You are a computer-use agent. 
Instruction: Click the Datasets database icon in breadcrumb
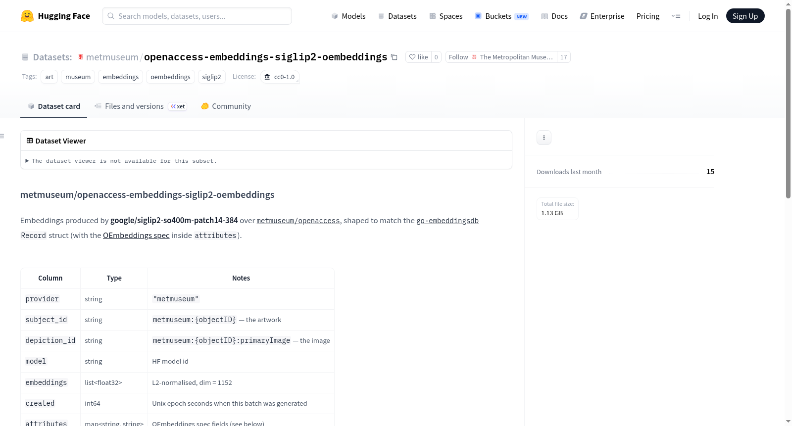pyautogui.click(x=25, y=57)
